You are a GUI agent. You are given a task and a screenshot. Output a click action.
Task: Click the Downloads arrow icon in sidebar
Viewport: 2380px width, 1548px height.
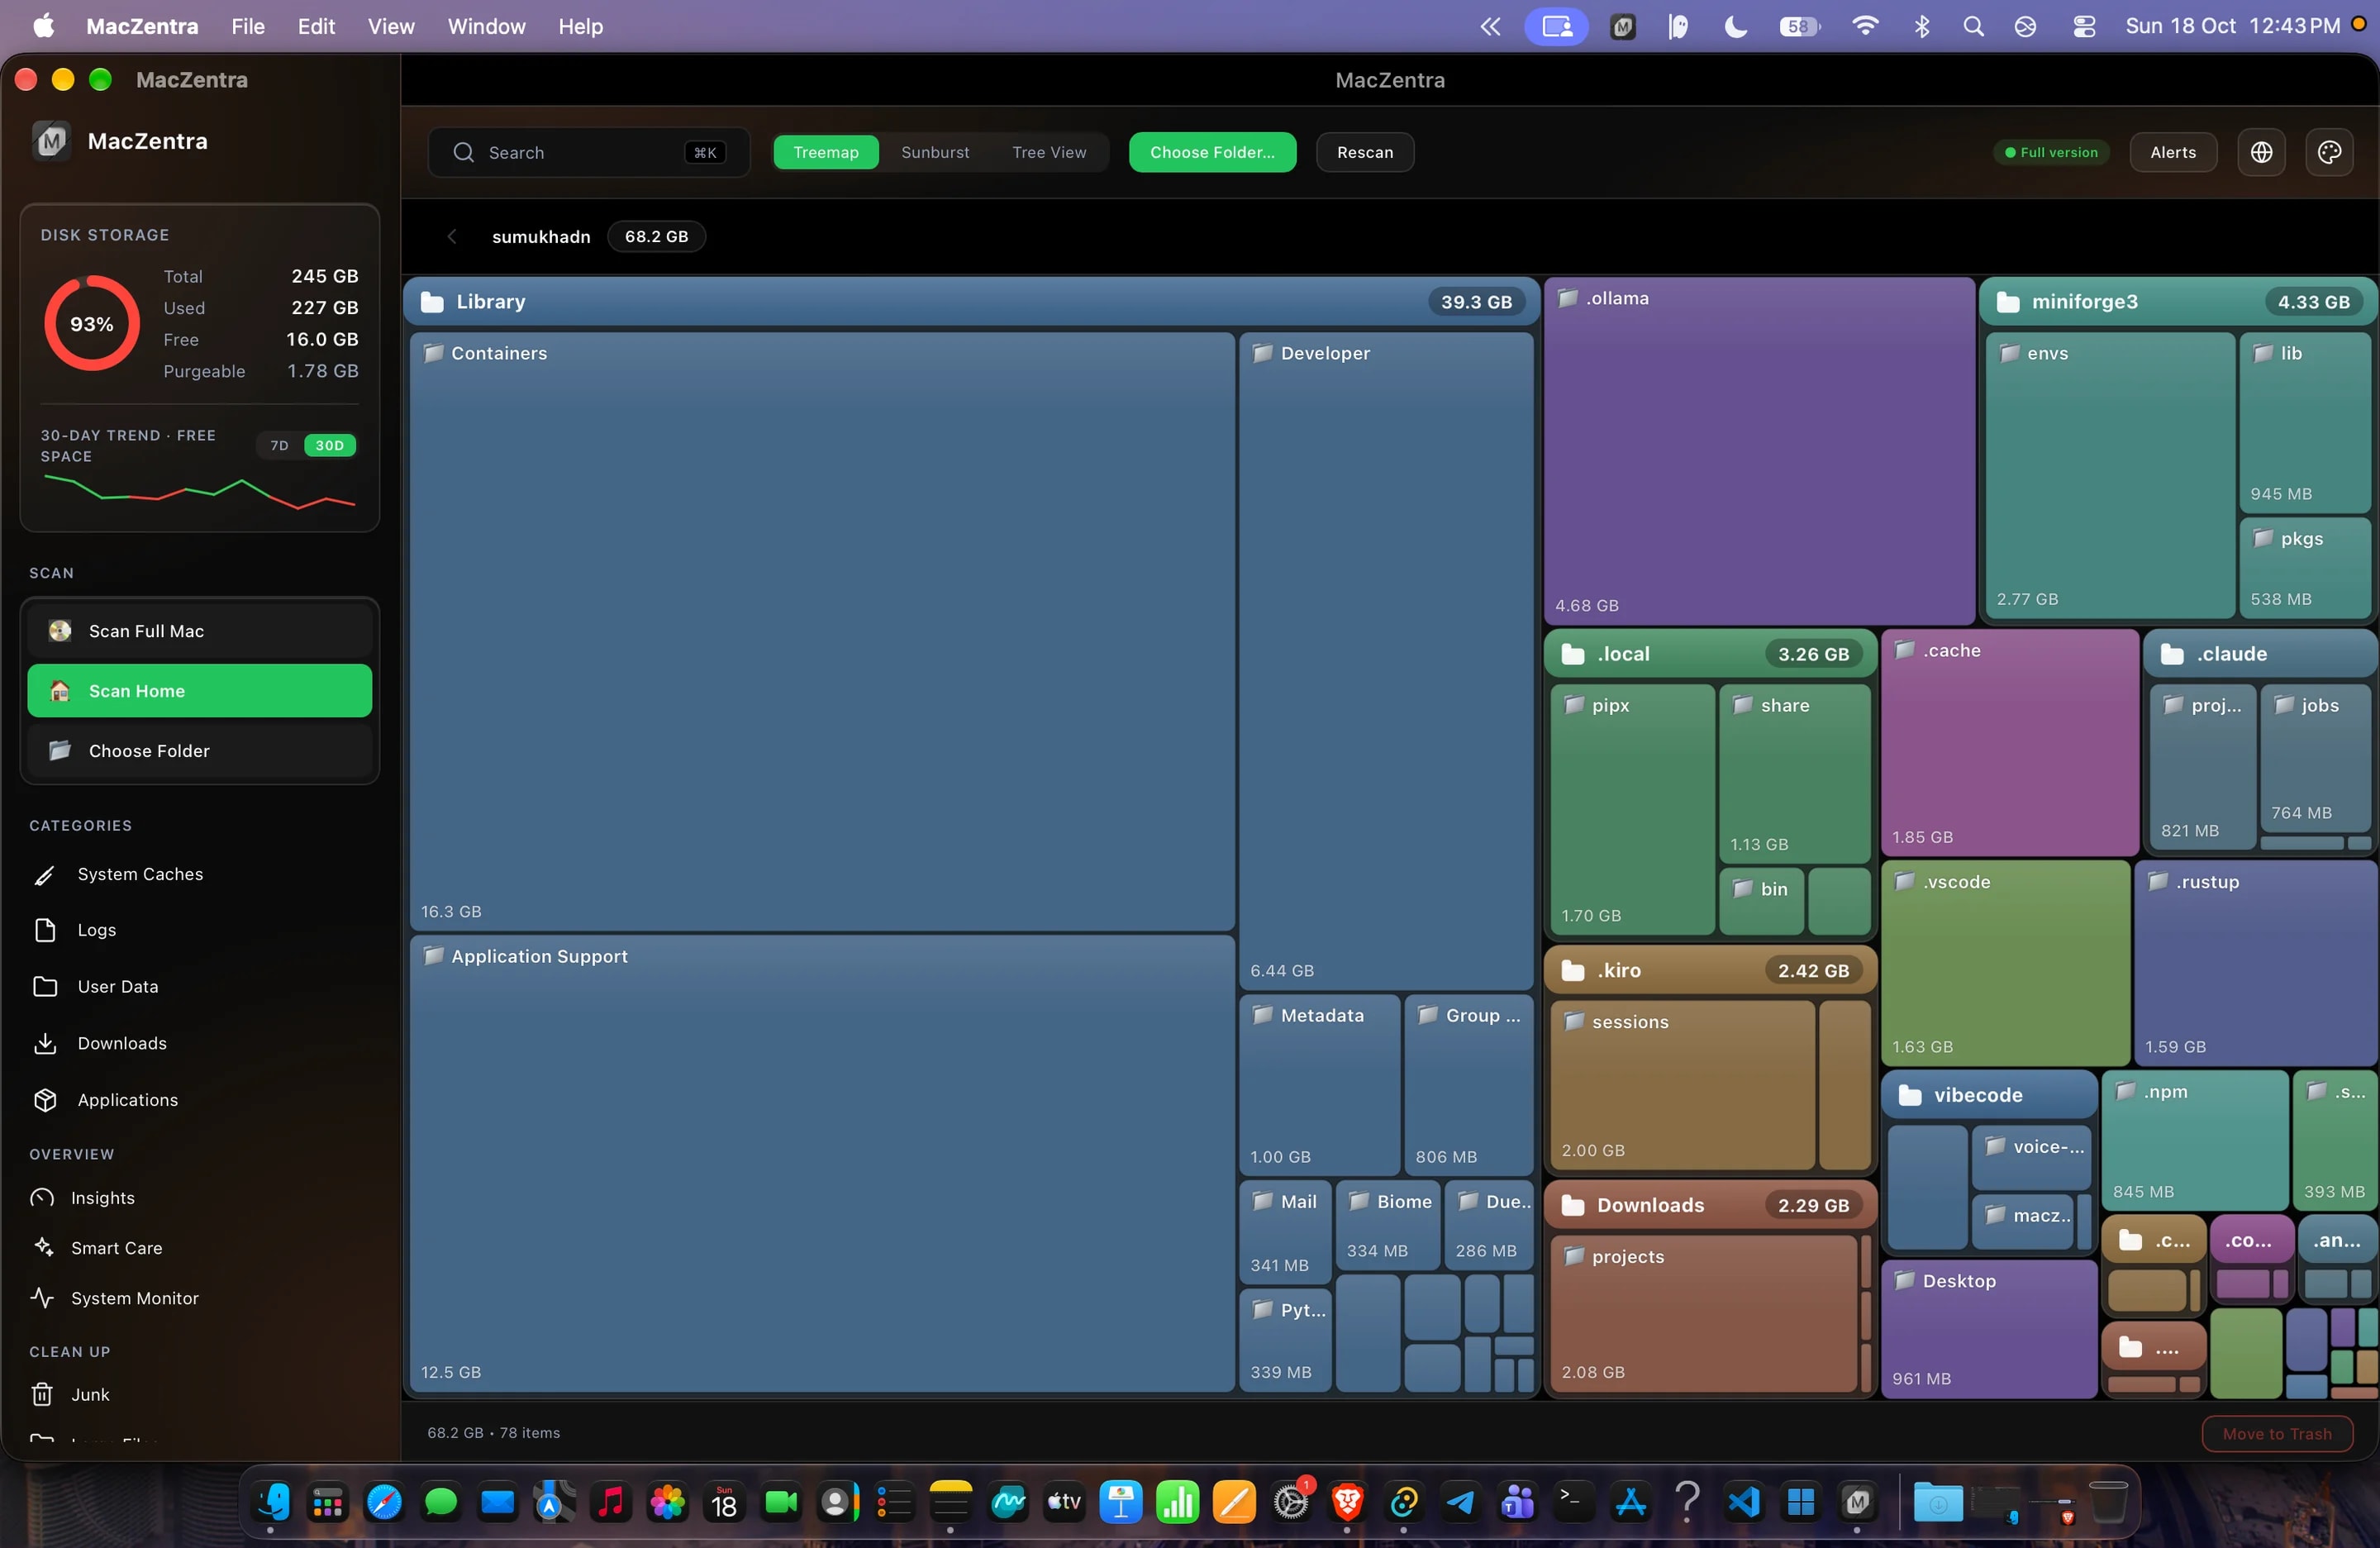[x=45, y=1043]
